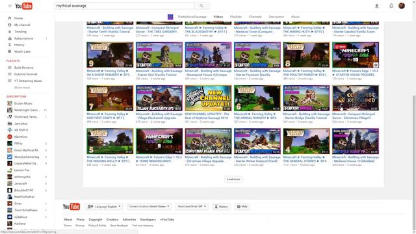Switch to the About tab

tap(295, 17)
